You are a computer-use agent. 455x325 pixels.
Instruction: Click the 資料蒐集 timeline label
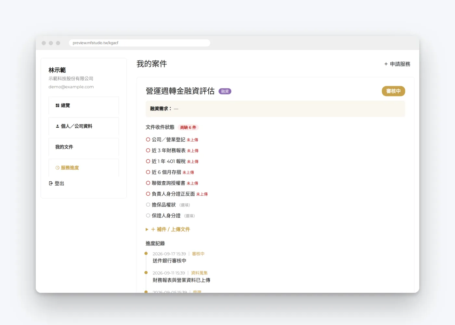(199, 273)
